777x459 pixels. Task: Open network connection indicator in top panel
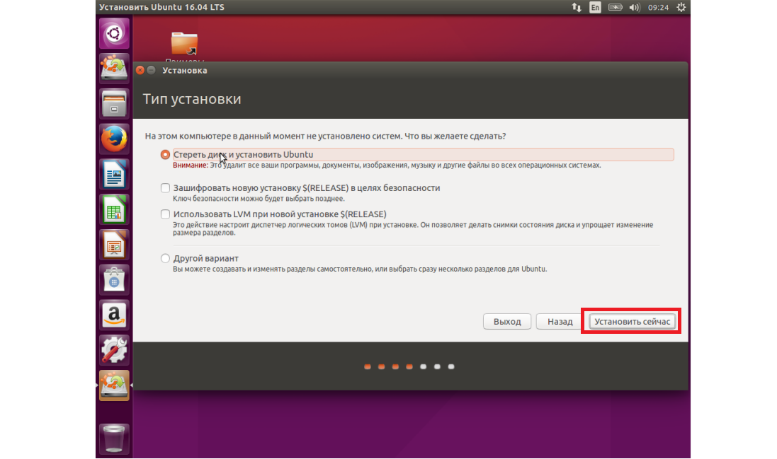pos(577,7)
